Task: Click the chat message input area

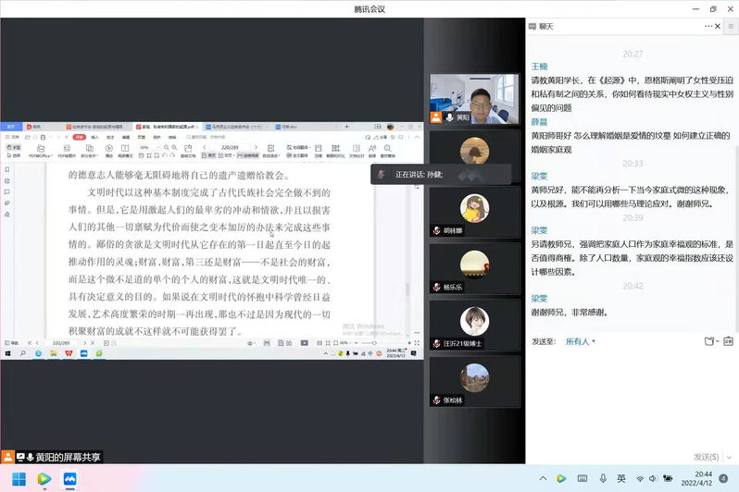Action: click(630, 398)
